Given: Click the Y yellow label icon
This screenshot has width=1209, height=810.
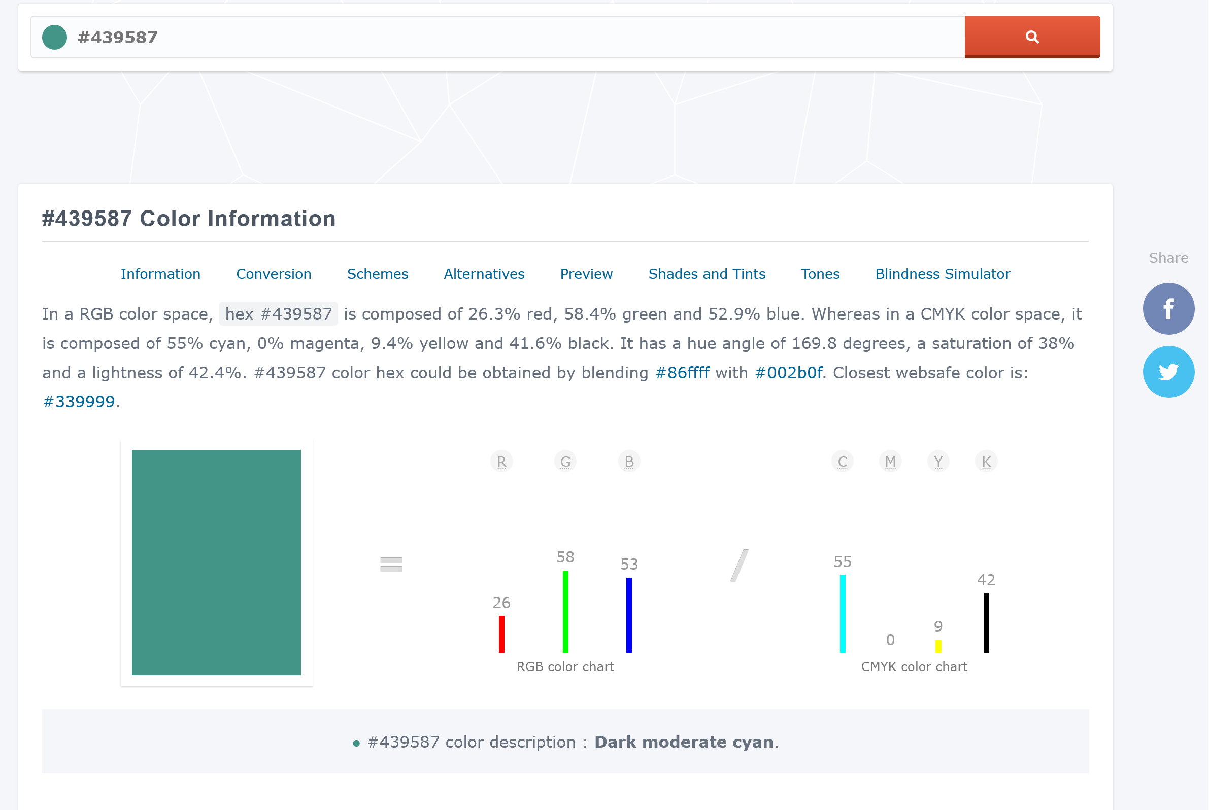Looking at the screenshot, I should point(938,462).
